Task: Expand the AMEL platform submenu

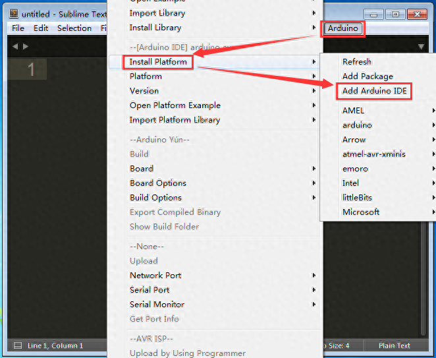Action: pos(378,111)
